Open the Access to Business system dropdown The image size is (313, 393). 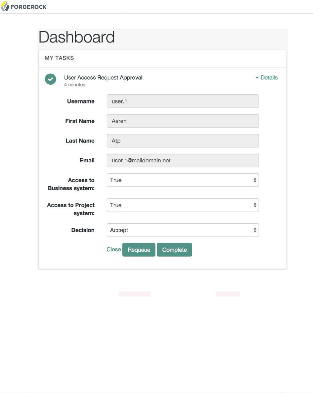(183, 180)
